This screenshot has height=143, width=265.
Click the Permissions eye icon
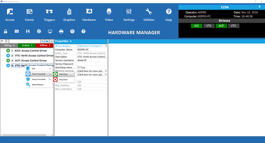click(56, 46)
